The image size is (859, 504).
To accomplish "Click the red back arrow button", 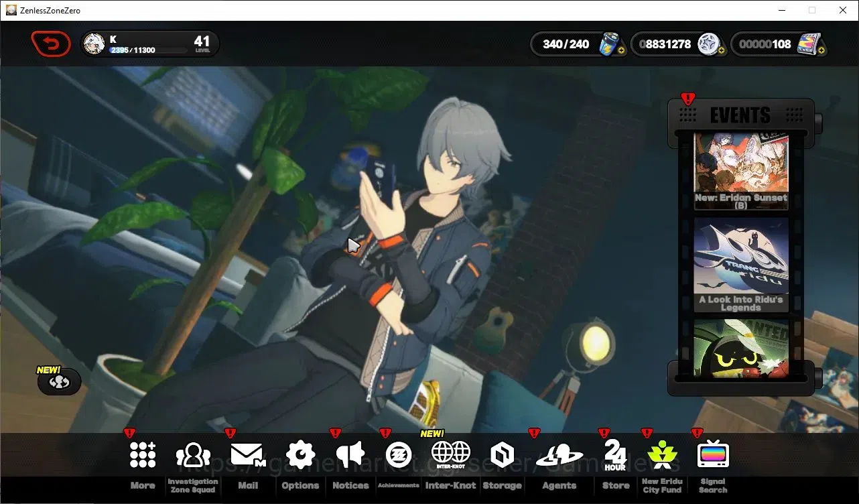I will click(51, 44).
